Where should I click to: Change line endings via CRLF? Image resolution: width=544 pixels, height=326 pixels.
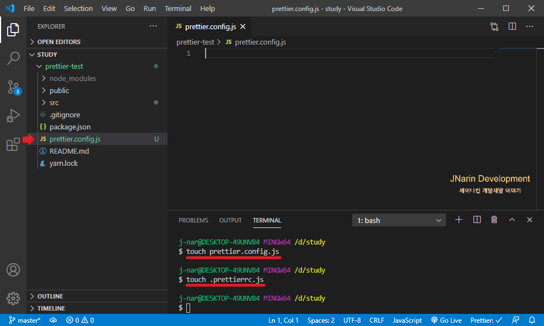(377, 320)
